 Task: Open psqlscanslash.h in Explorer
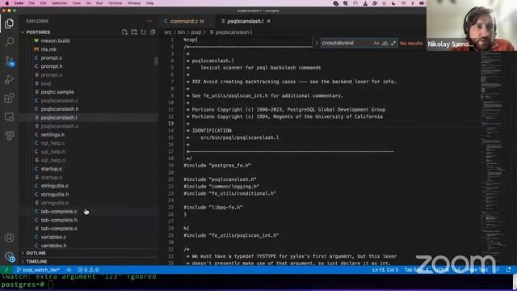(x=60, y=109)
